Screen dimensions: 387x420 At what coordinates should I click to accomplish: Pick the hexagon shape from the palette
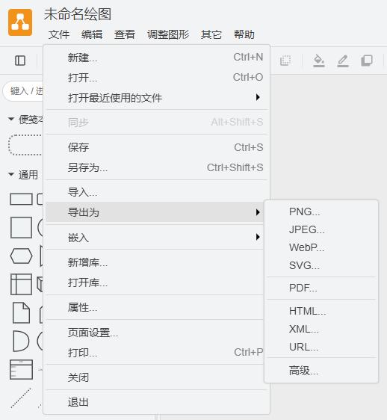point(21,256)
